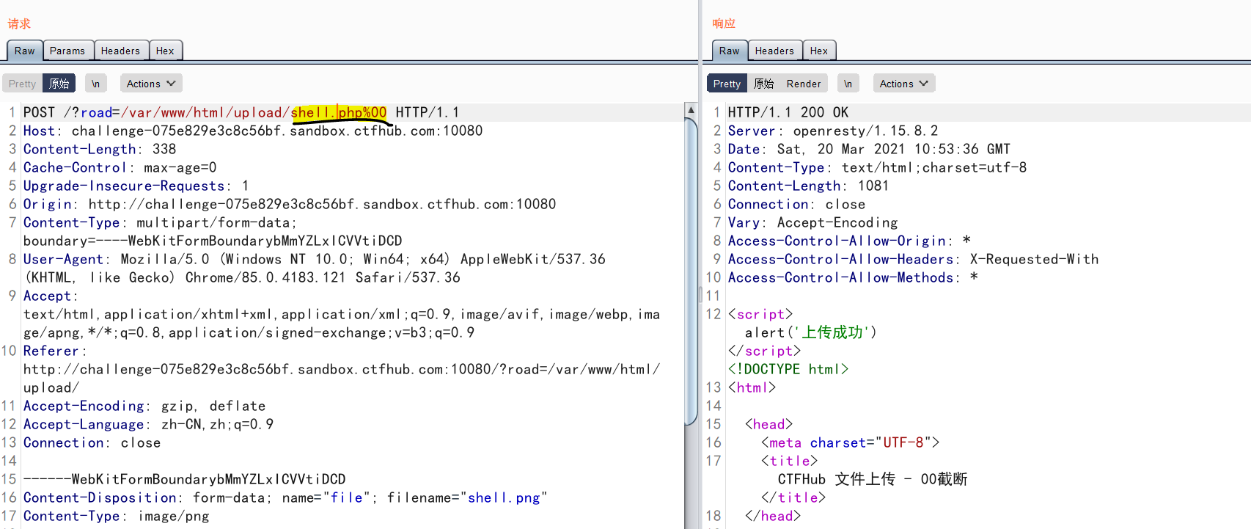Select Pretty view in response panel
This screenshot has height=529, width=1251.
coord(727,84)
